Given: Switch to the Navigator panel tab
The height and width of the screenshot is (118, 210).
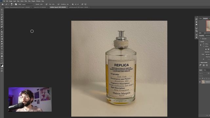Looking at the screenshot, I should [205, 18].
